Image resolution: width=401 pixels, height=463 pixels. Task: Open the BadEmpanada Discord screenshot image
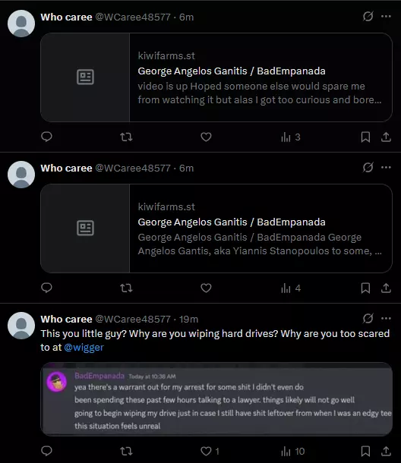pos(216,399)
